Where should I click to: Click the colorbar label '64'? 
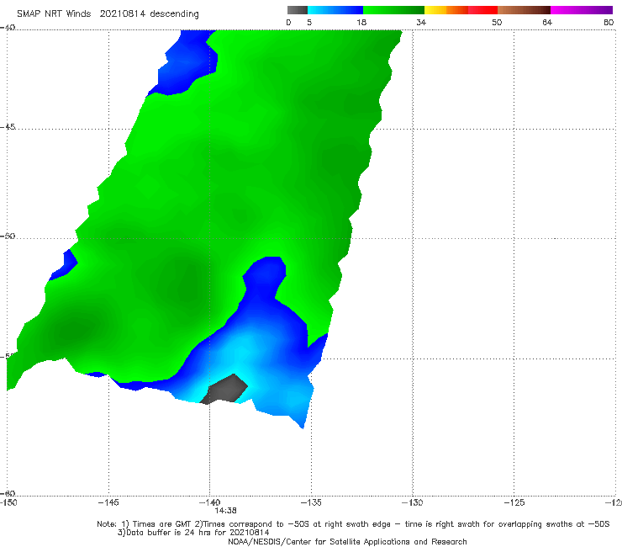pos(547,23)
